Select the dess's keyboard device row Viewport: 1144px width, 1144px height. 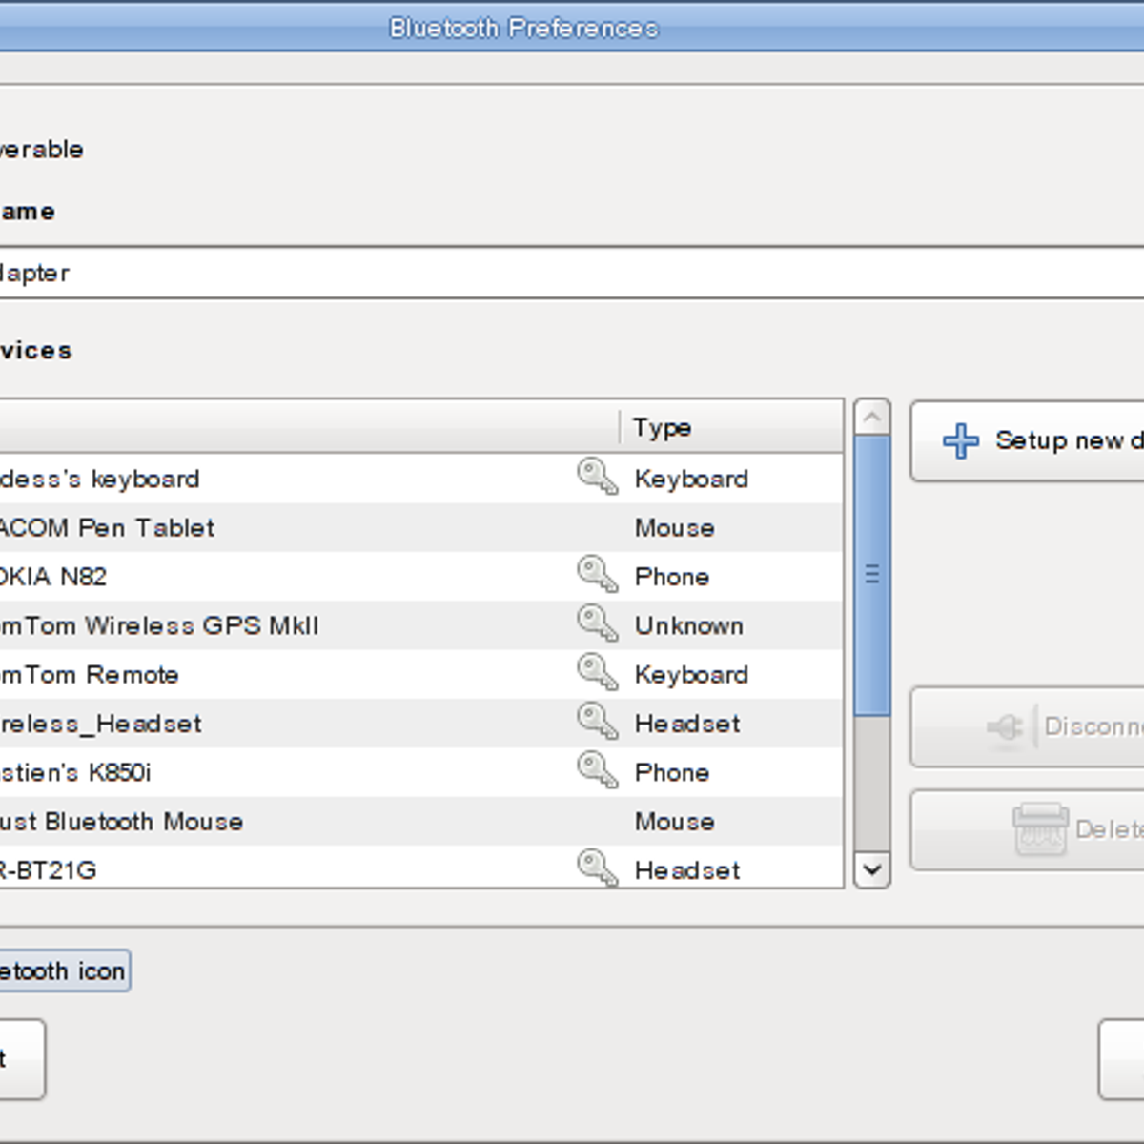(x=421, y=479)
